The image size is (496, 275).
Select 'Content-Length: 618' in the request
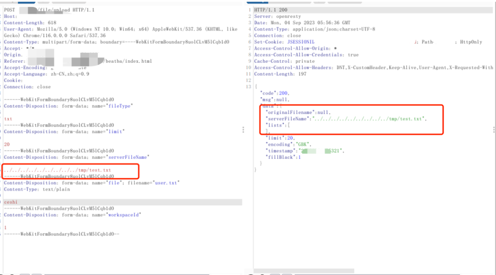[30, 23]
